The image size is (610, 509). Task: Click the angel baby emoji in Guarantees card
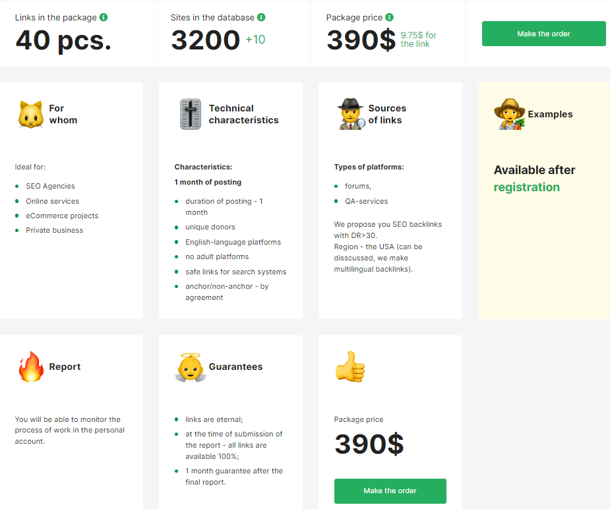[191, 367]
